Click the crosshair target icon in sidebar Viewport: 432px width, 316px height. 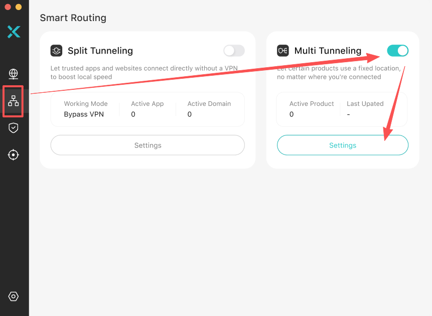13,155
